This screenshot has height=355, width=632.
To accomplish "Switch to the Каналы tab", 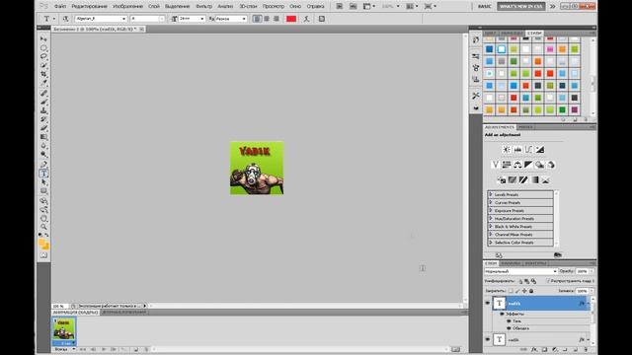I will pos(511,263).
